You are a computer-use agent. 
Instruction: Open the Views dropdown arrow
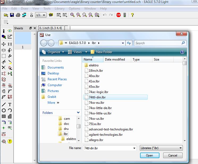coord(86,52)
